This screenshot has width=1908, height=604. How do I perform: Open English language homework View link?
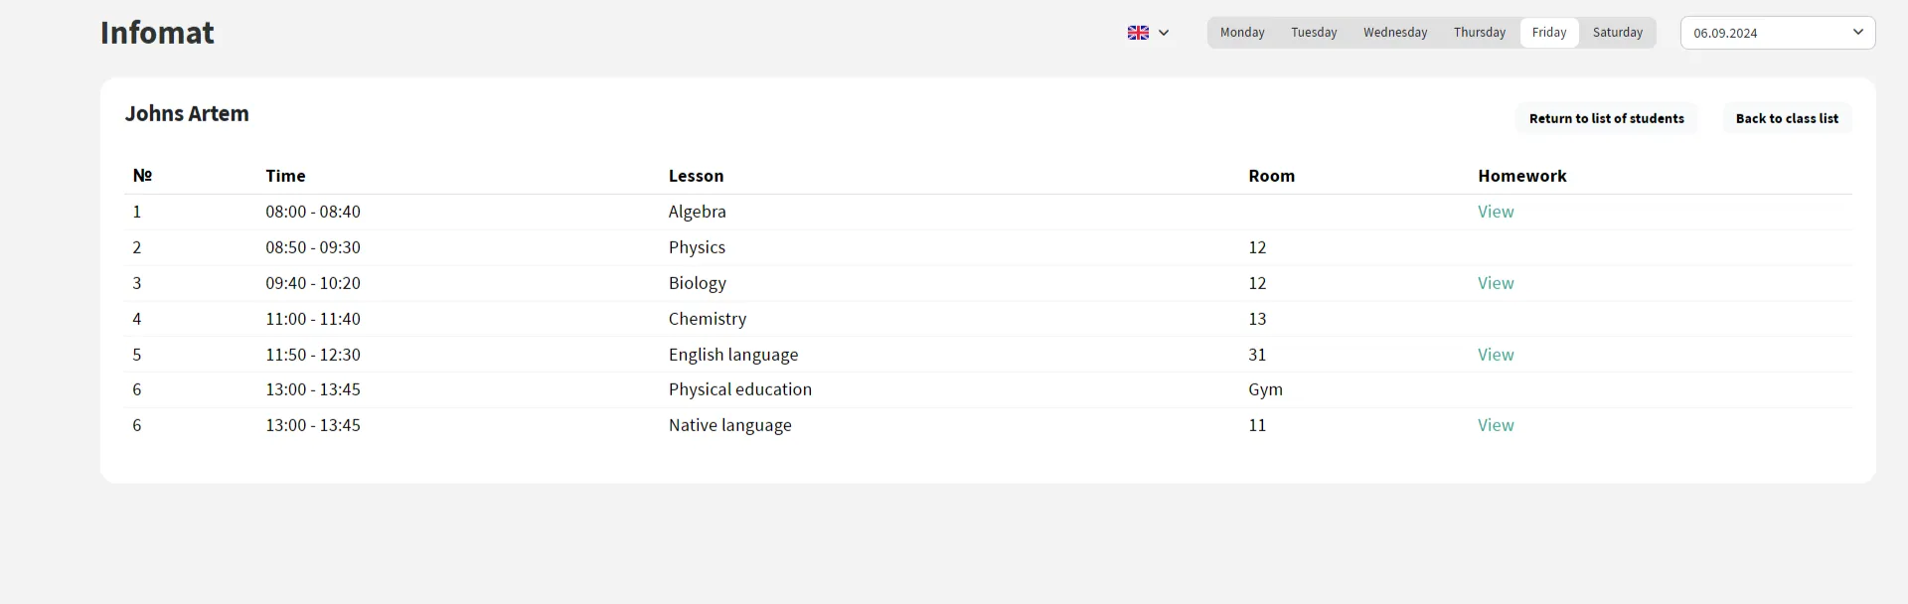click(1495, 355)
